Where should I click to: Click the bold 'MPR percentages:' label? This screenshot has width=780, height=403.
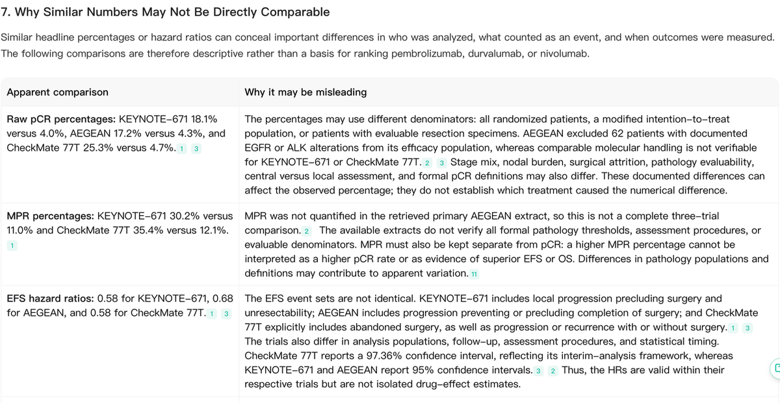click(x=50, y=215)
